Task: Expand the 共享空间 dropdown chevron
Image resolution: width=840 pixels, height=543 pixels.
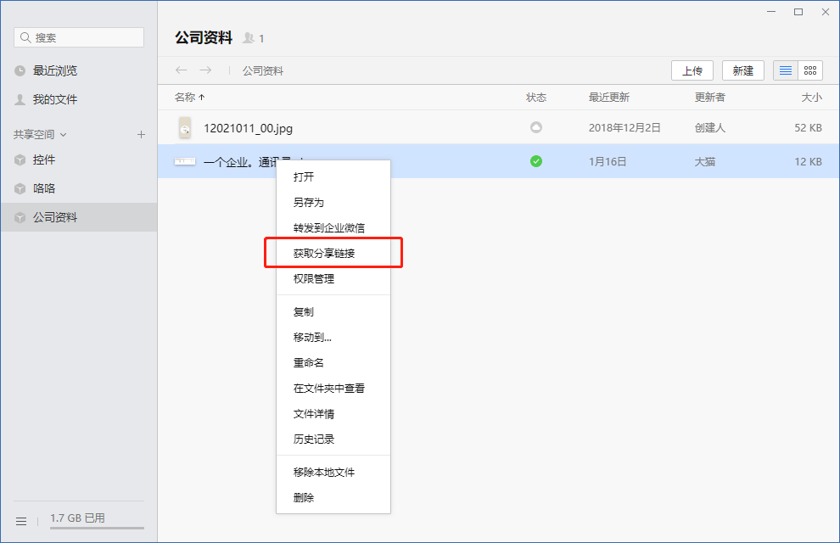Action: pyautogui.click(x=64, y=134)
